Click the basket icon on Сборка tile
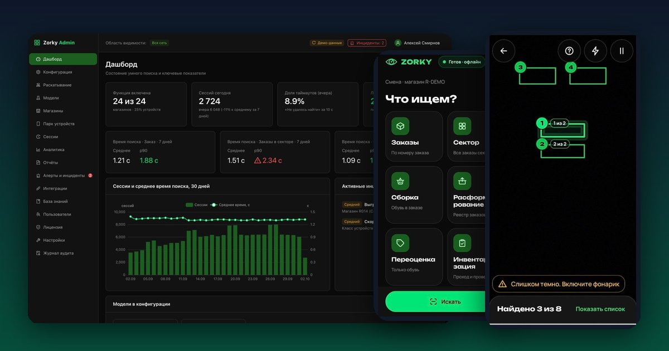669x351 pixels. (x=400, y=181)
